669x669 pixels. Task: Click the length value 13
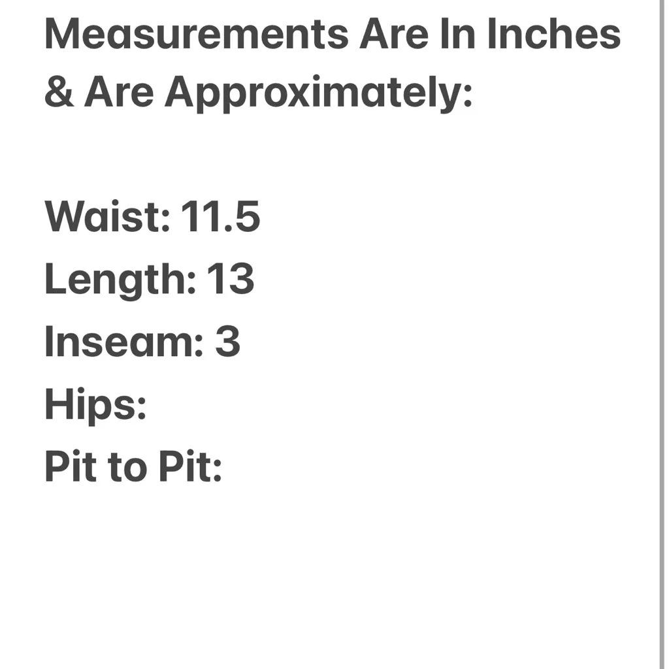tap(231, 278)
